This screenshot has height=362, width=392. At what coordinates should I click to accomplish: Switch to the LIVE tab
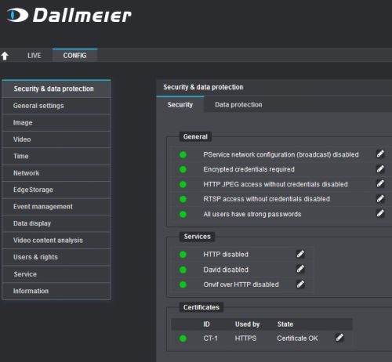pos(34,56)
